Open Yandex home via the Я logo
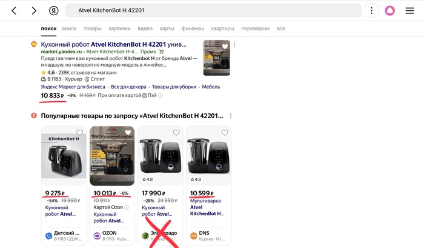 54,11
